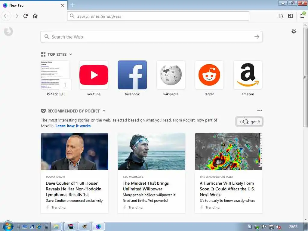Show sidebars using the toolbar sidebar icon

pyautogui.click(x=291, y=16)
